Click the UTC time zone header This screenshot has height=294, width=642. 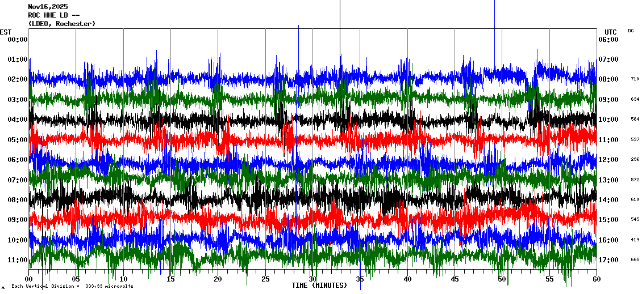tap(611, 32)
